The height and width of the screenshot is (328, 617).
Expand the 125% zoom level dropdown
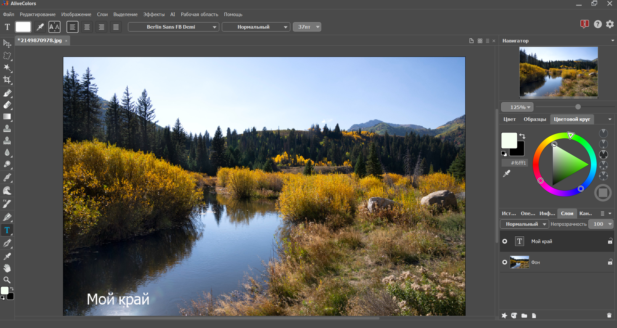coord(517,107)
